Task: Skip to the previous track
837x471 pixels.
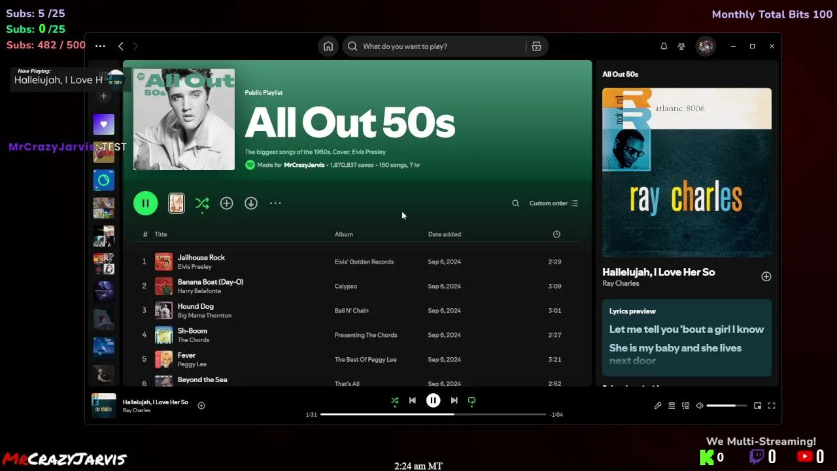Action: tap(412, 400)
